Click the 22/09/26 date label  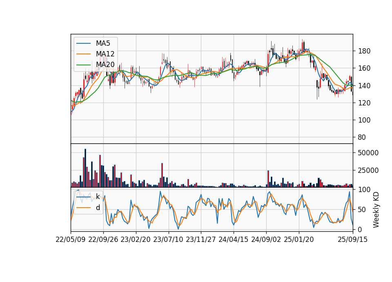(x=103, y=239)
